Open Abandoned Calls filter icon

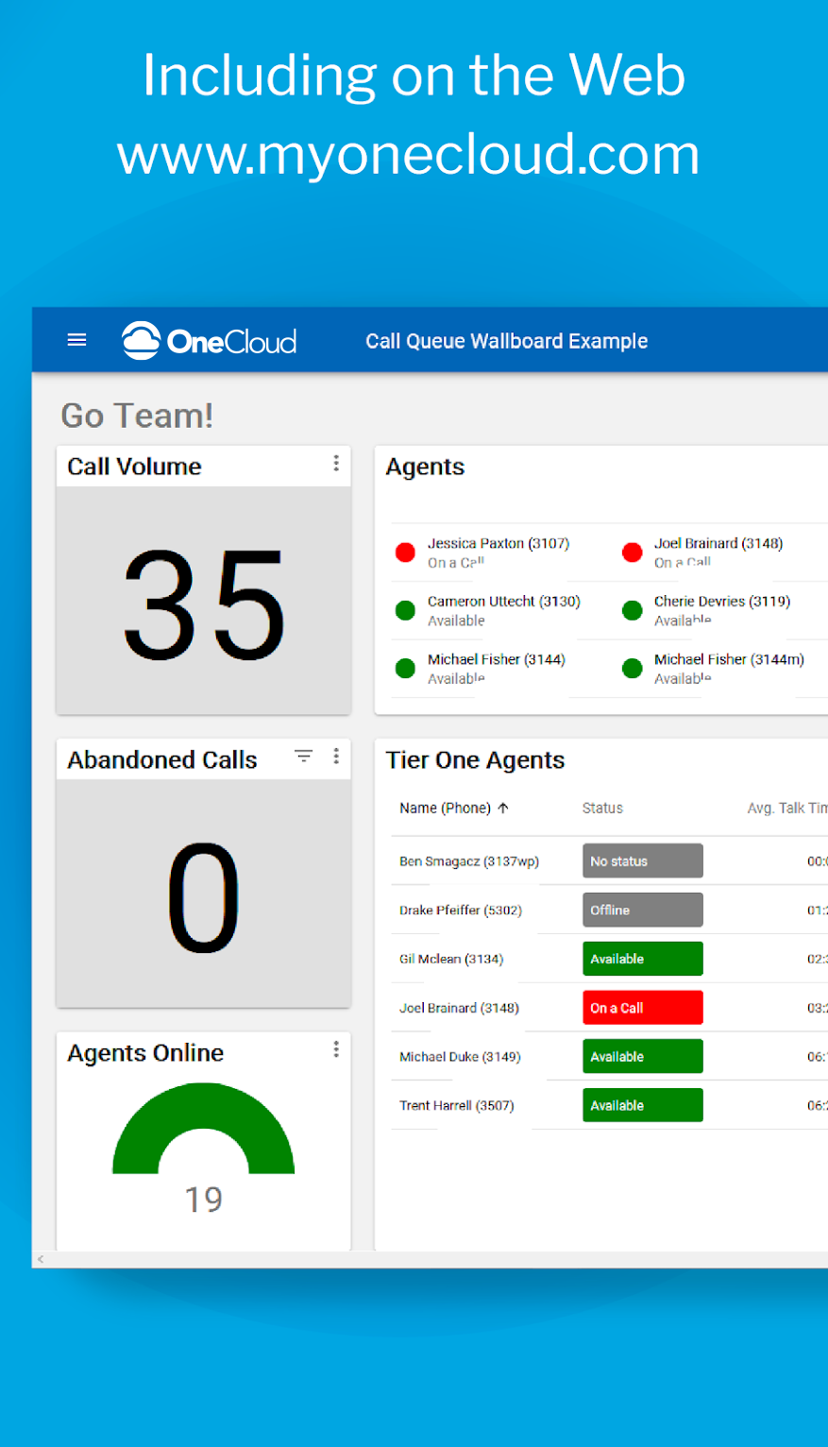pyautogui.click(x=303, y=756)
